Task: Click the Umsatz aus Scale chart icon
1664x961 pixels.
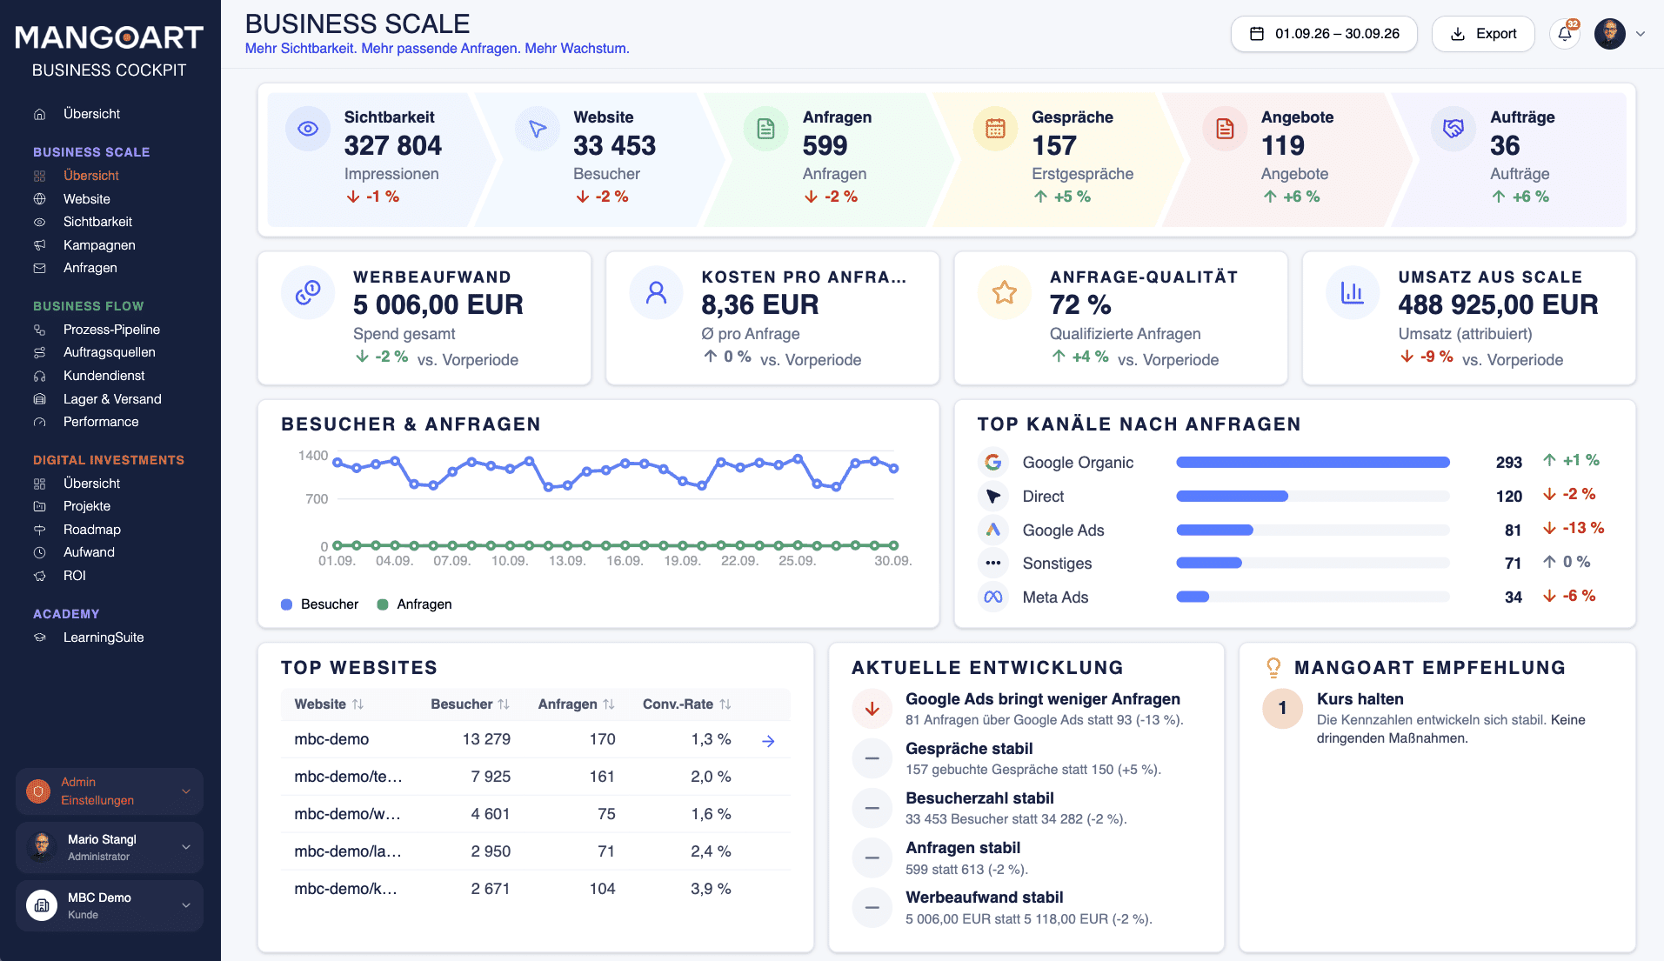Action: (1353, 292)
